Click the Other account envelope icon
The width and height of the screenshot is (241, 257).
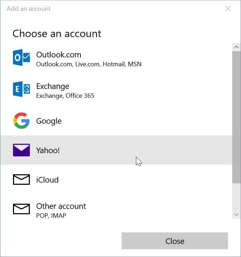click(21, 209)
